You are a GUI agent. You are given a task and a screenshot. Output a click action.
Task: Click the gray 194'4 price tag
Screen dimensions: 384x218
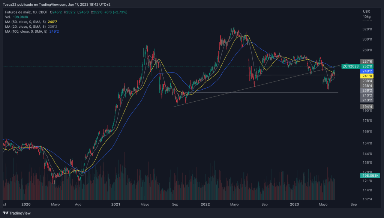point(367,107)
